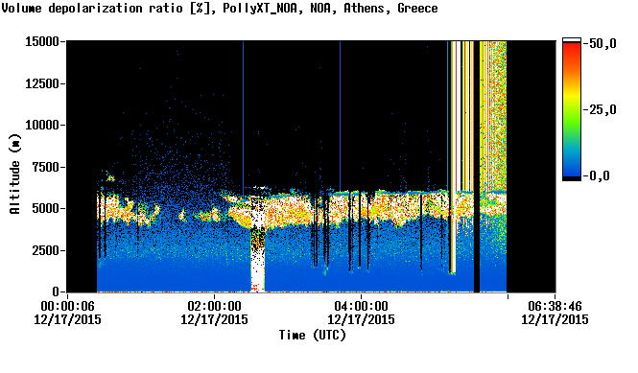
Task: Click the 10000 altitude tick label
Action: pyautogui.click(x=42, y=125)
